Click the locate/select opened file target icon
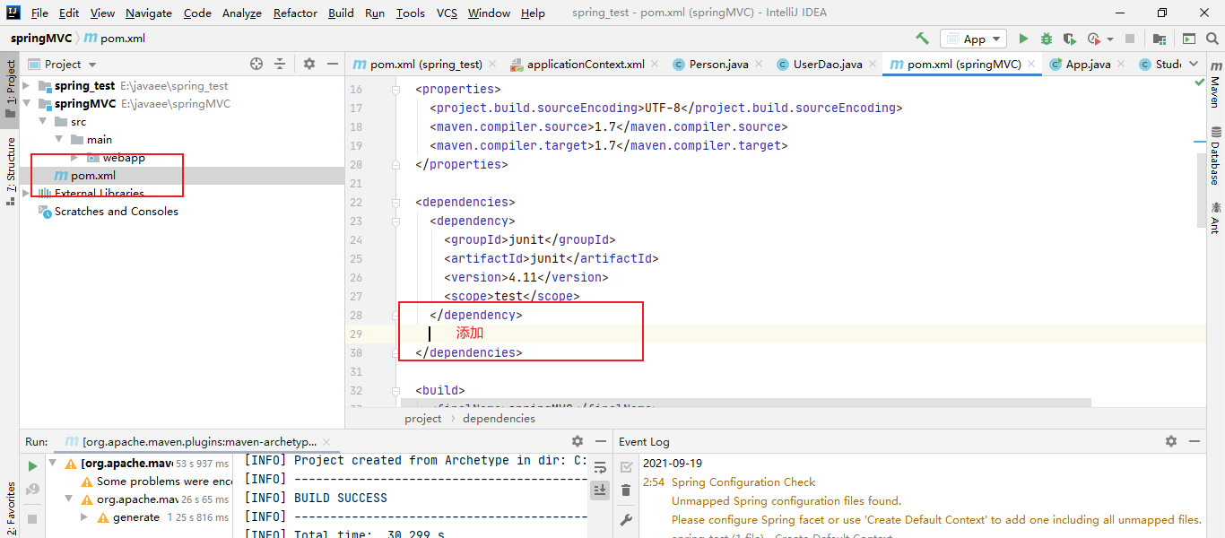Screen dimensions: 1225x538 tap(256, 64)
